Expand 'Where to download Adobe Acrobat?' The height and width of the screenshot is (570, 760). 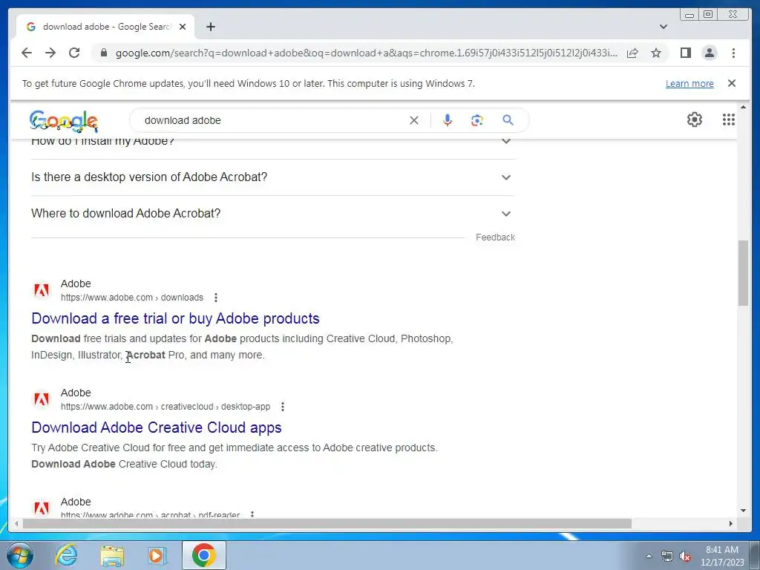tap(272, 213)
